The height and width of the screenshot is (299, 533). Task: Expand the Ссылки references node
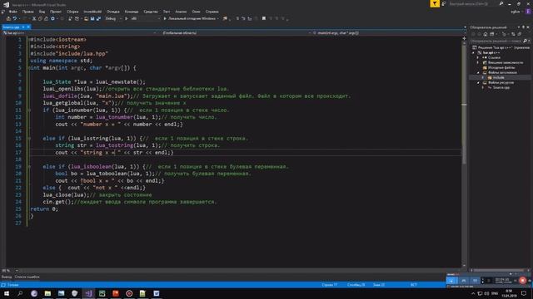[478, 57]
